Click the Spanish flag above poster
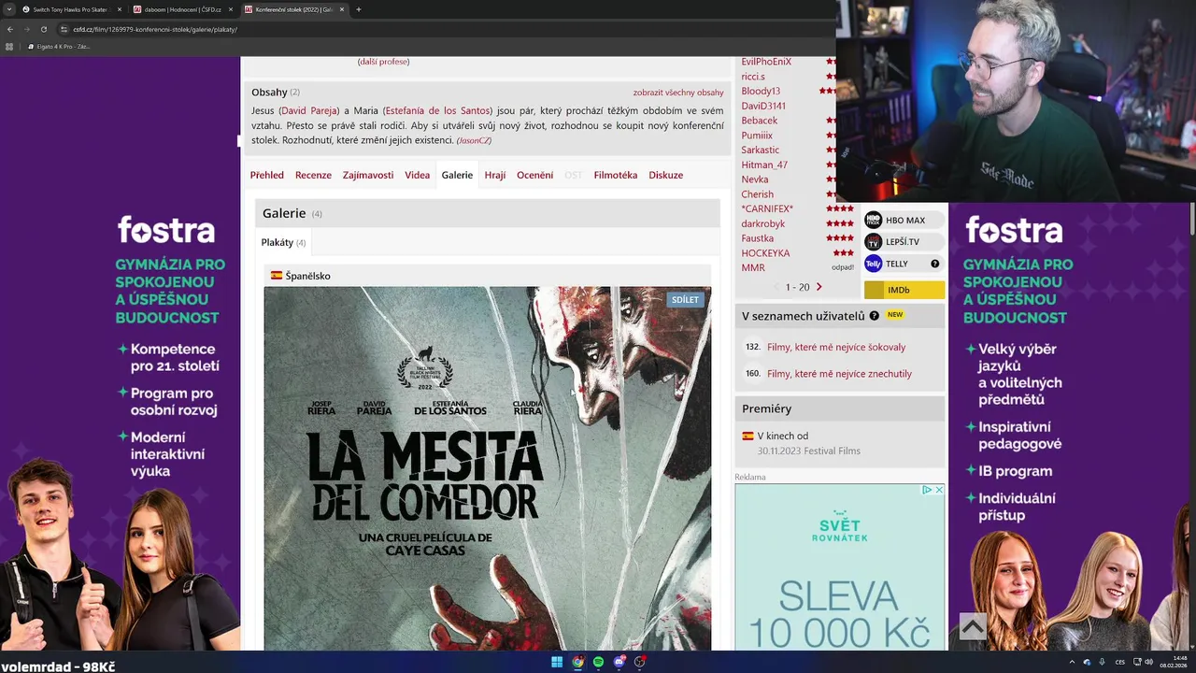 (277, 276)
